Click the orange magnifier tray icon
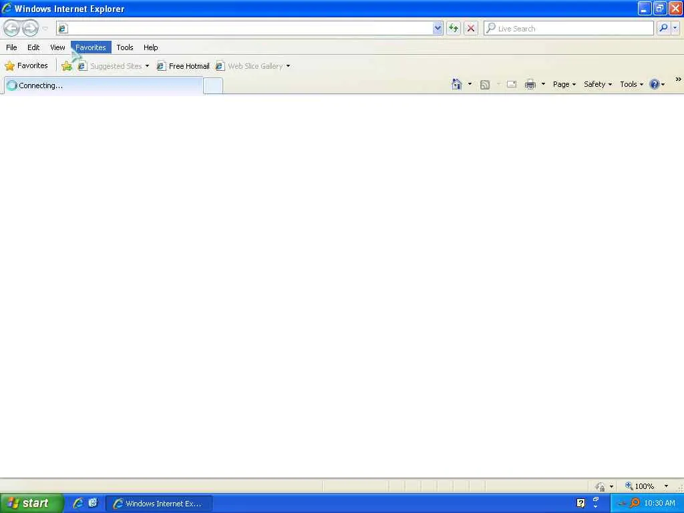This screenshot has height=513, width=684. click(x=635, y=503)
